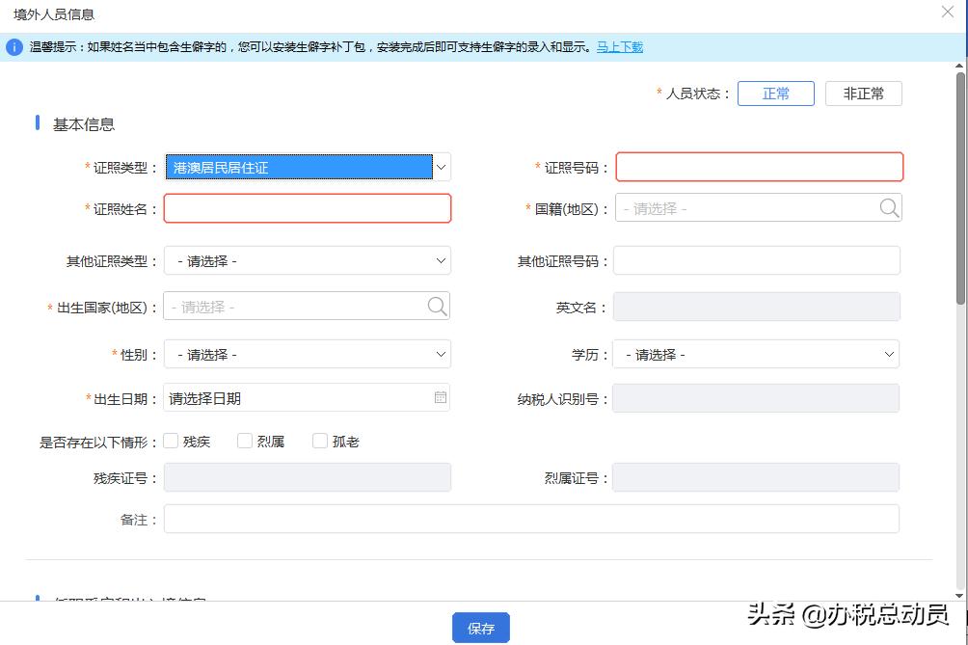This screenshot has height=645, width=968.
Task: Open the 其他证照类型 dropdown
Action: pyautogui.click(x=441, y=260)
